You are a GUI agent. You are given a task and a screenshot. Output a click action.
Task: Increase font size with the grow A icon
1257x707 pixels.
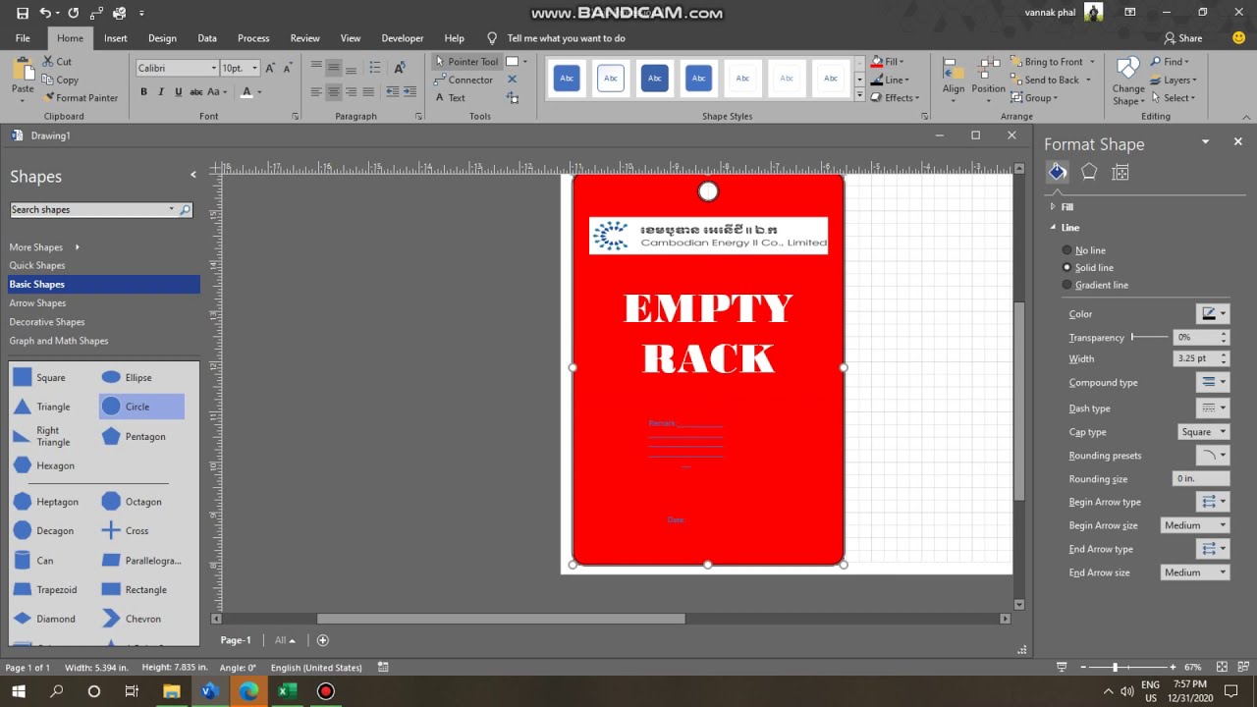270,68
